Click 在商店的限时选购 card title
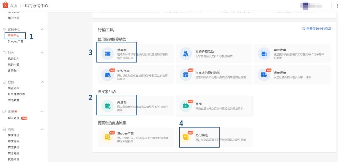This screenshot has width=338, height=162. point(208,73)
